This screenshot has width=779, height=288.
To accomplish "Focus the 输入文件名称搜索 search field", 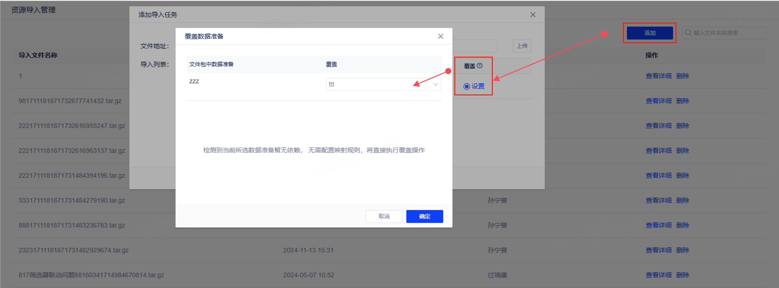I will tap(726, 33).
